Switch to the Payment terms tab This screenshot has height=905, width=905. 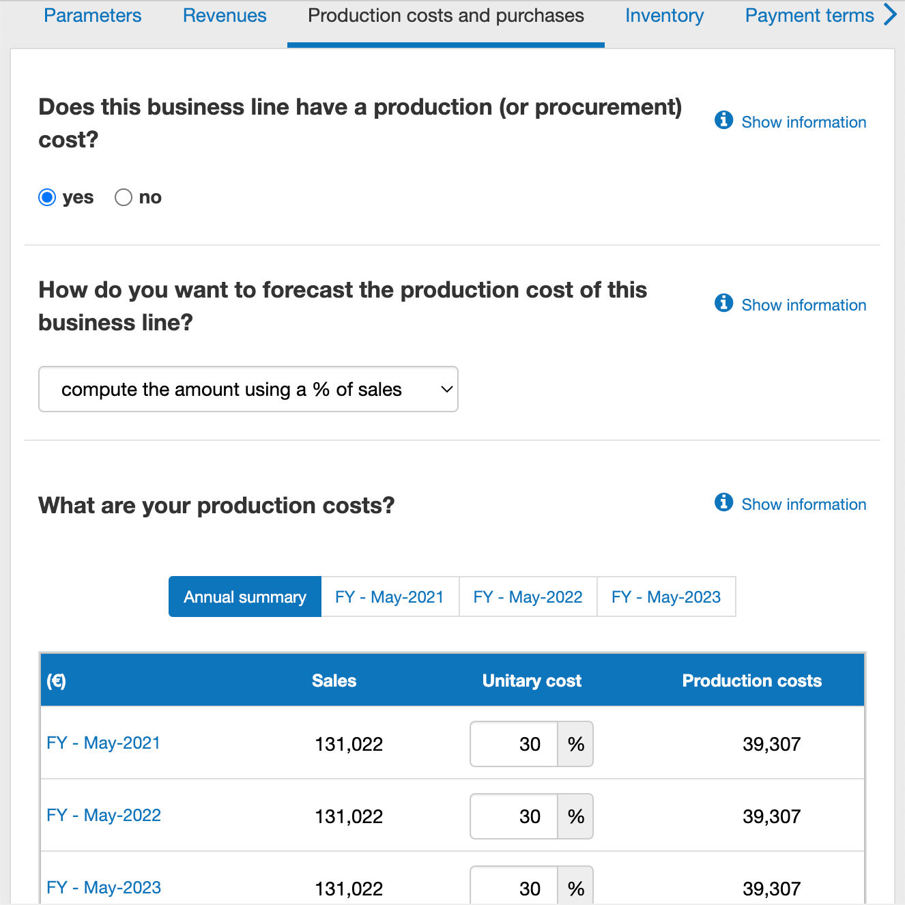(x=809, y=15)
